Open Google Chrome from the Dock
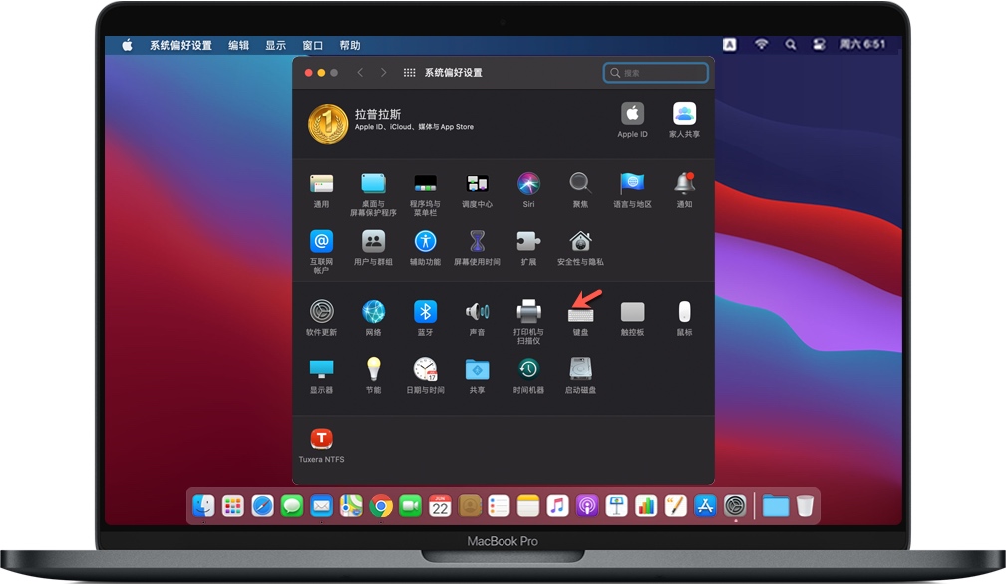This screenshot has width=1006, height=584. (380, 506)
